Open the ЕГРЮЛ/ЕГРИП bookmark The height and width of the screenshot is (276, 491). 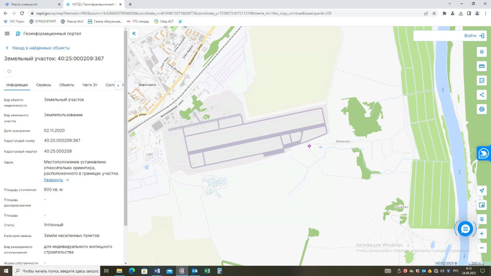43,21
